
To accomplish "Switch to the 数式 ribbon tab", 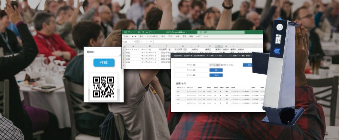I will click(163, 36).
